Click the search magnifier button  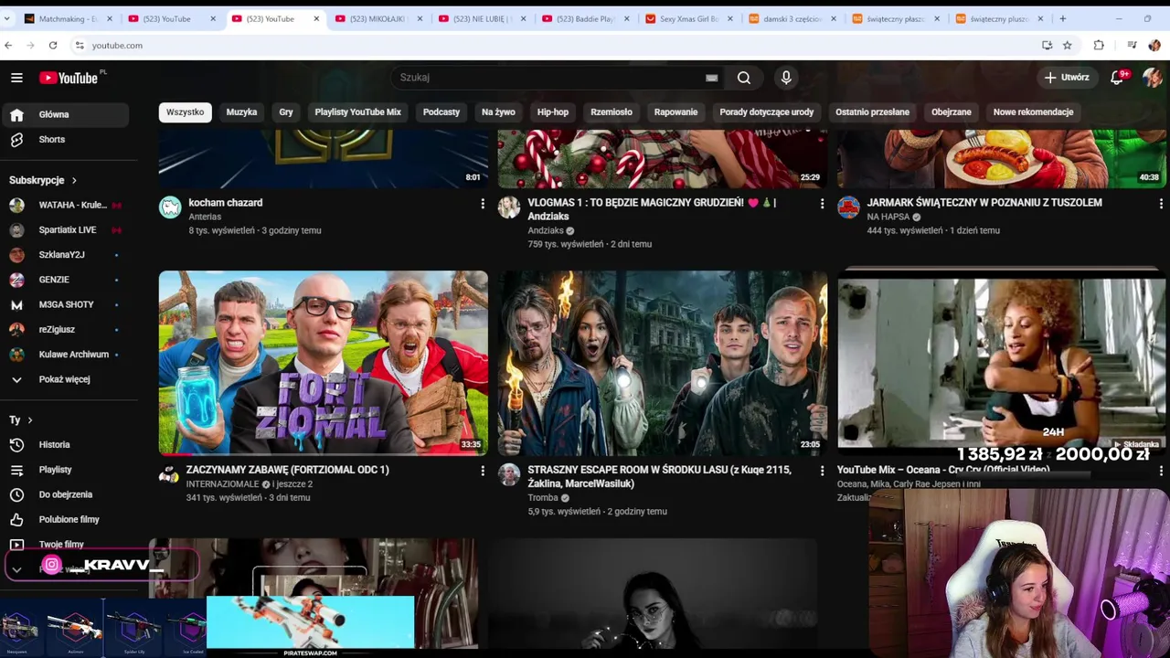744,78
